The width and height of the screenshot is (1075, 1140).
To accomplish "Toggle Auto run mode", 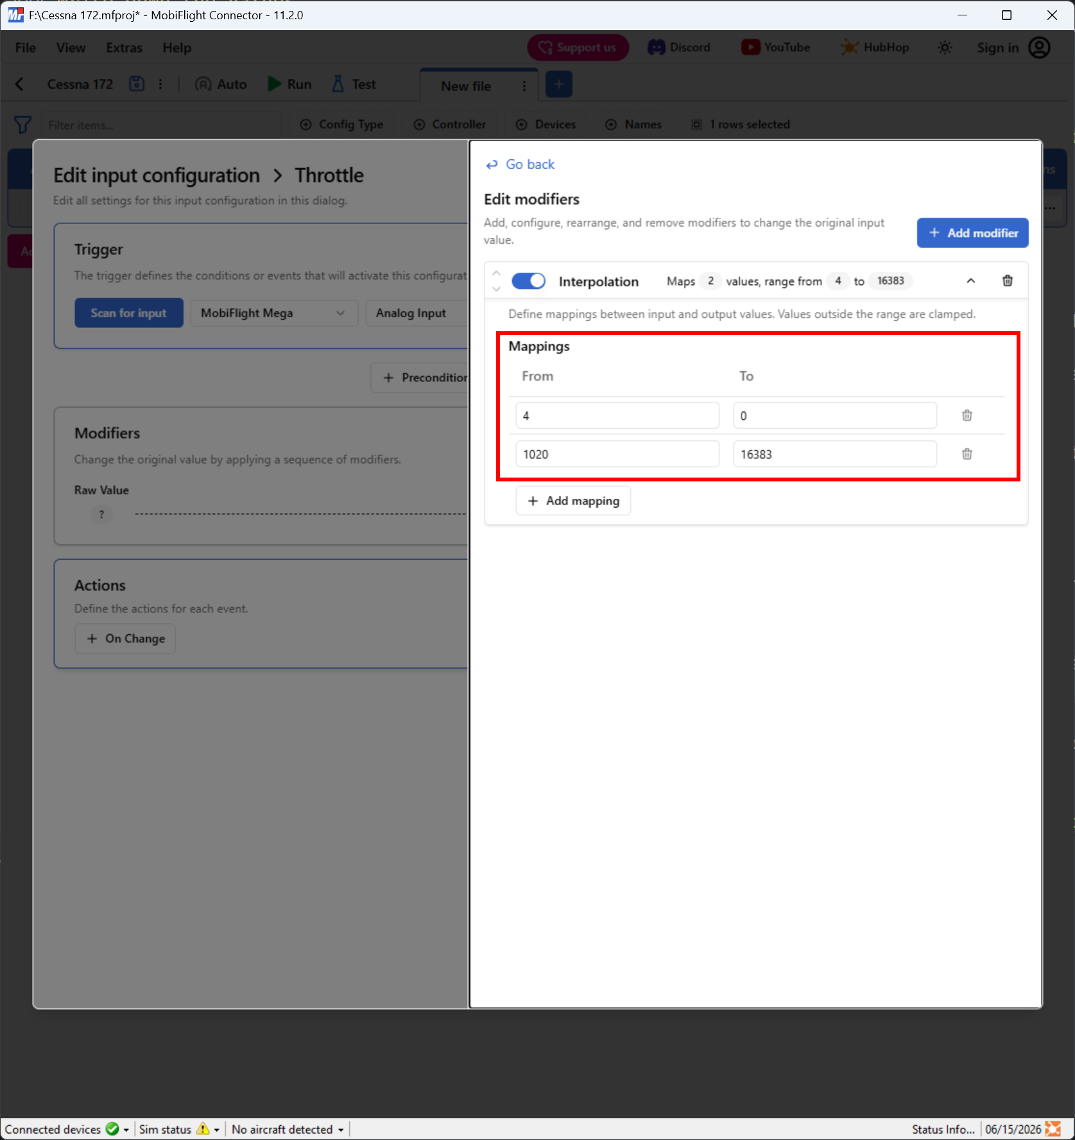I will pos(221,84).
